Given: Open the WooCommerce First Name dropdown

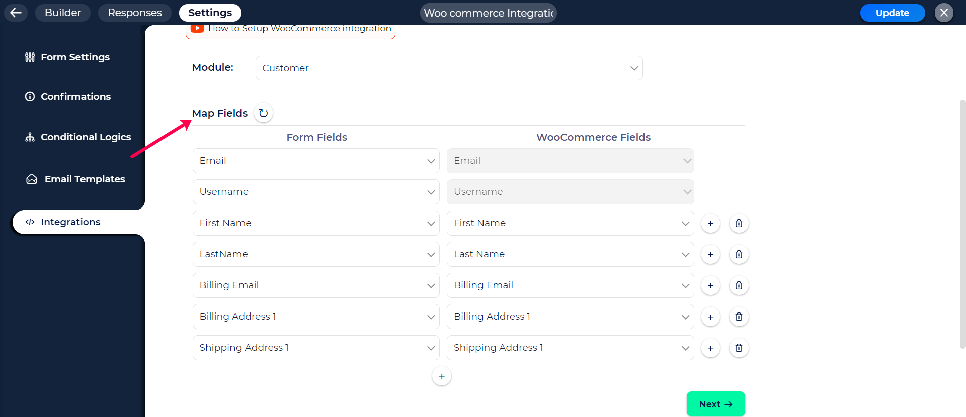Looking at the screenshot, I should pos(570,223).
